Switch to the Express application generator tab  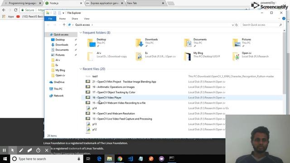(x=105, y=3)
